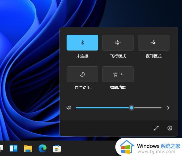
Task: Edit quick settings with the pencil icon
Action: (x=156, y=128)
